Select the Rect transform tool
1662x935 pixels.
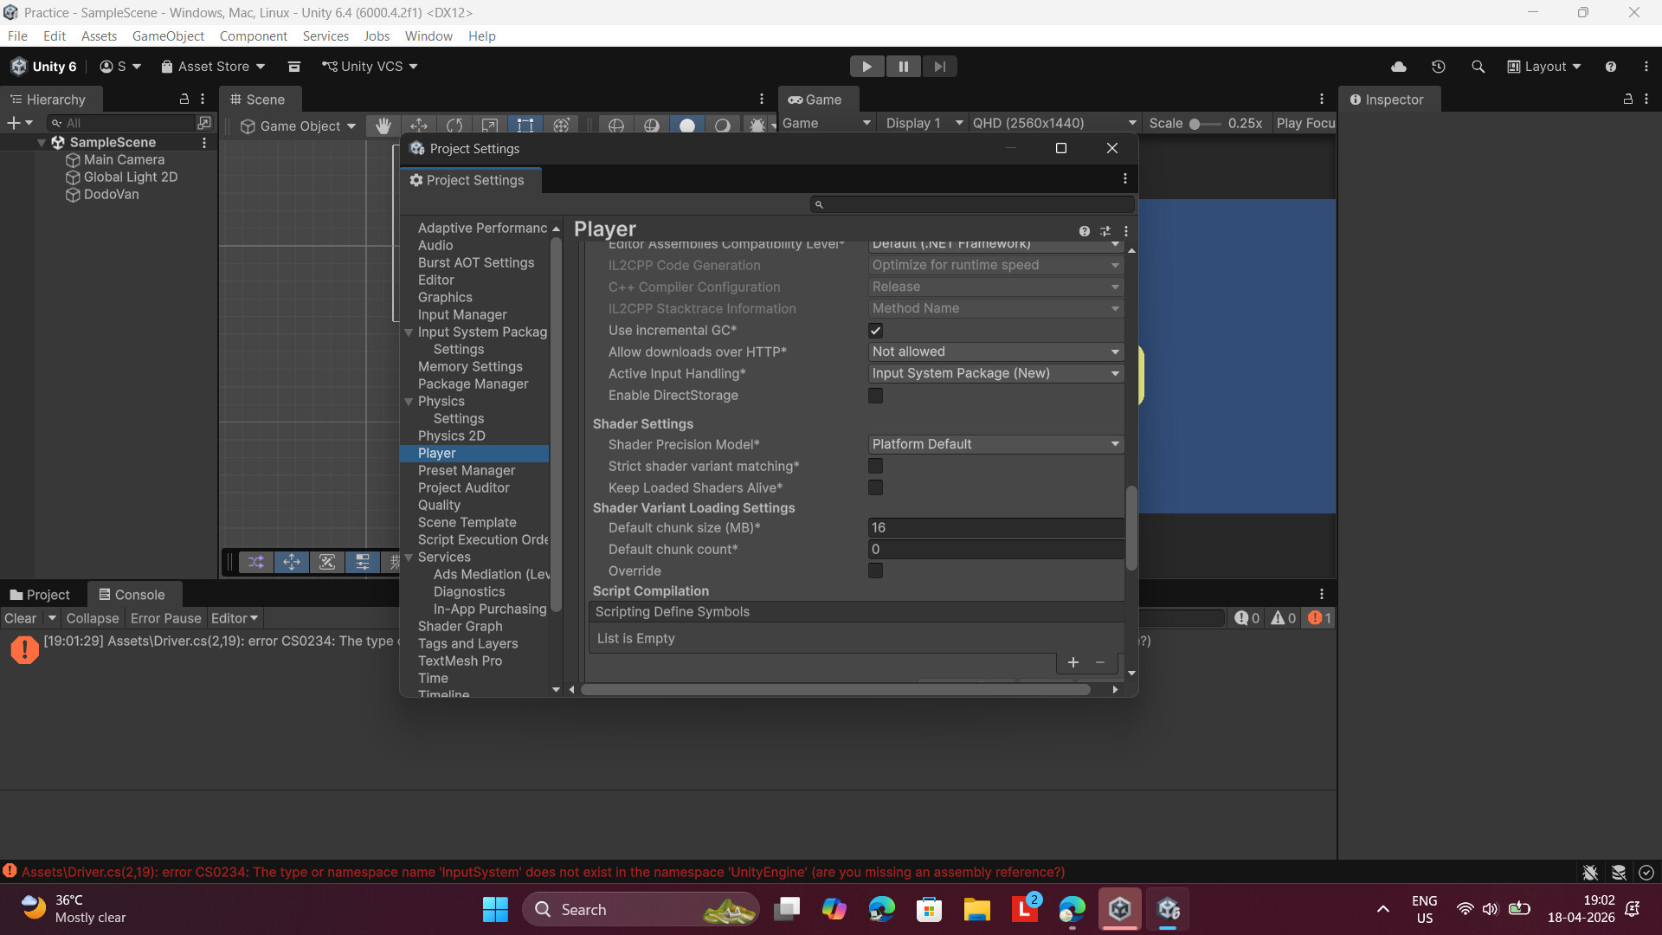(525, 126)
